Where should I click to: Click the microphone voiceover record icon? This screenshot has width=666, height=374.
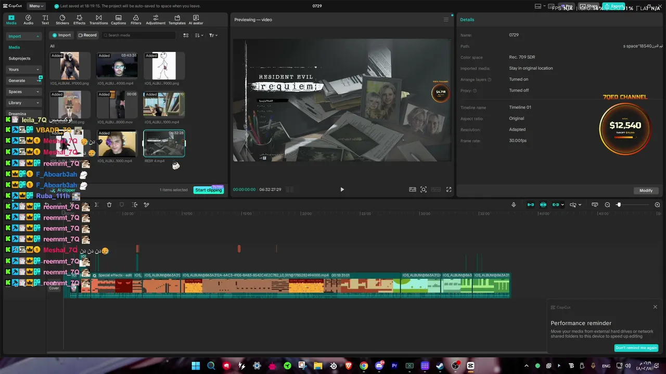(x=514, y=205)
